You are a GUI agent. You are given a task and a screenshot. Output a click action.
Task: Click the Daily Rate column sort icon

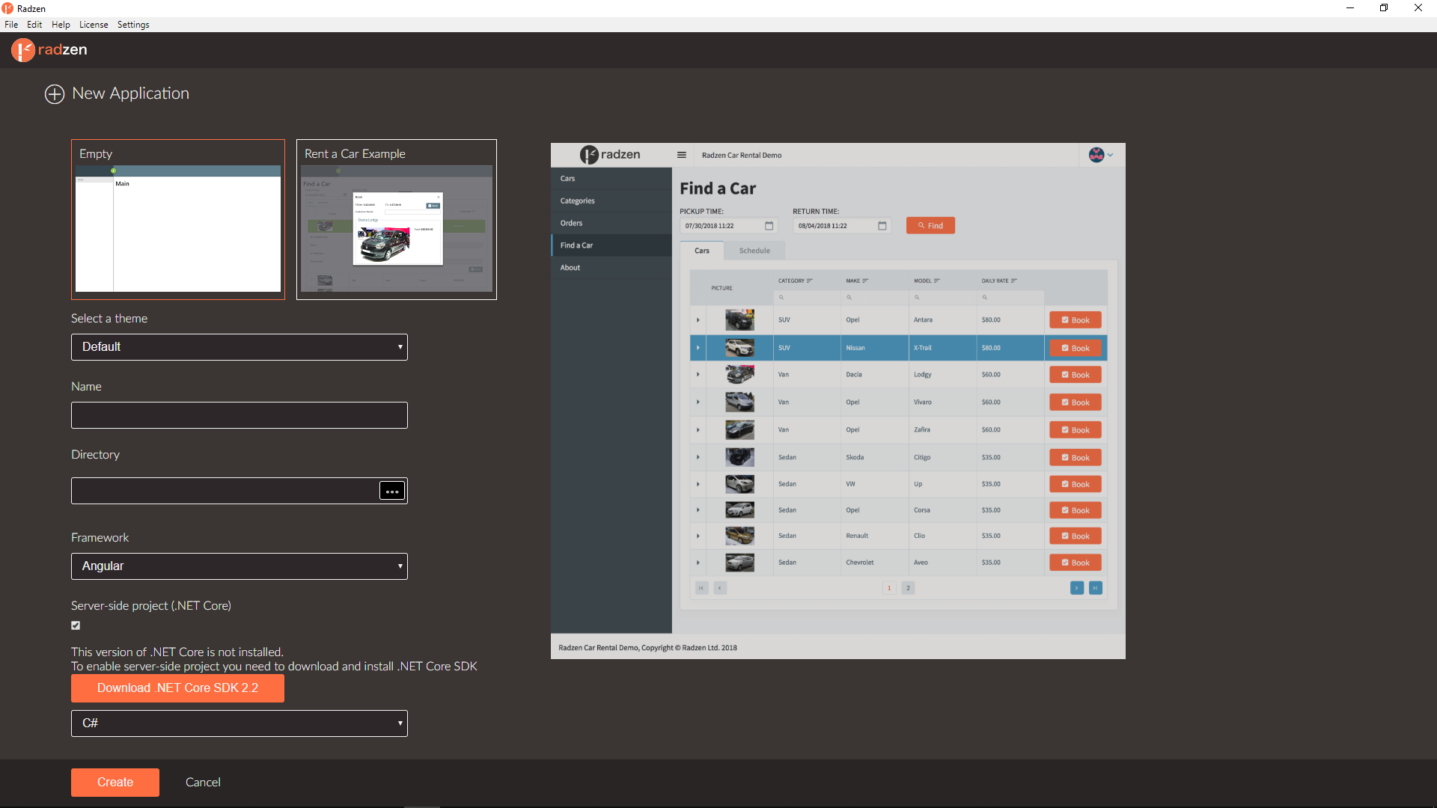pyautogui.click(x=1014, y=281)
